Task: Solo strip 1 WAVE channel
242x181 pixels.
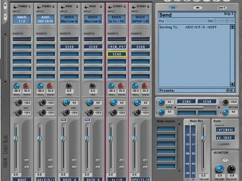Action: pos(27,167)
